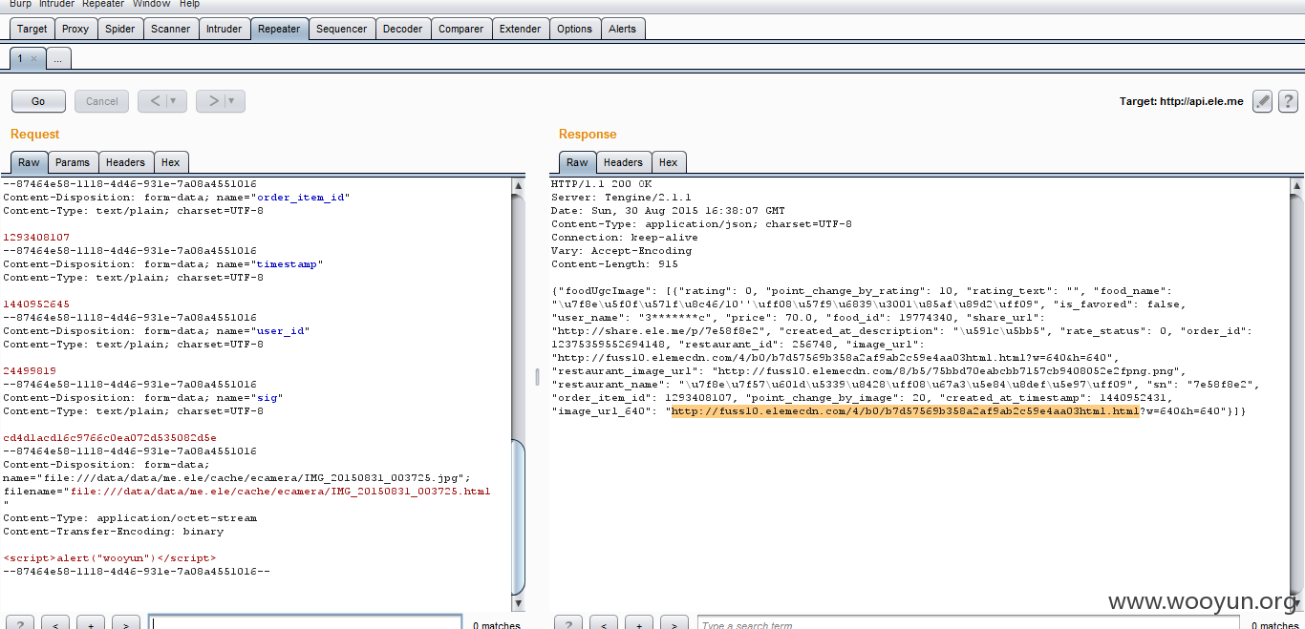Click request search next match button
This screenshot has height=629, width=1305.
click(x=126, y=623)
